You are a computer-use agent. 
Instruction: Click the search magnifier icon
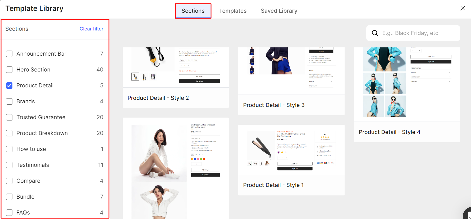(375, 33)
